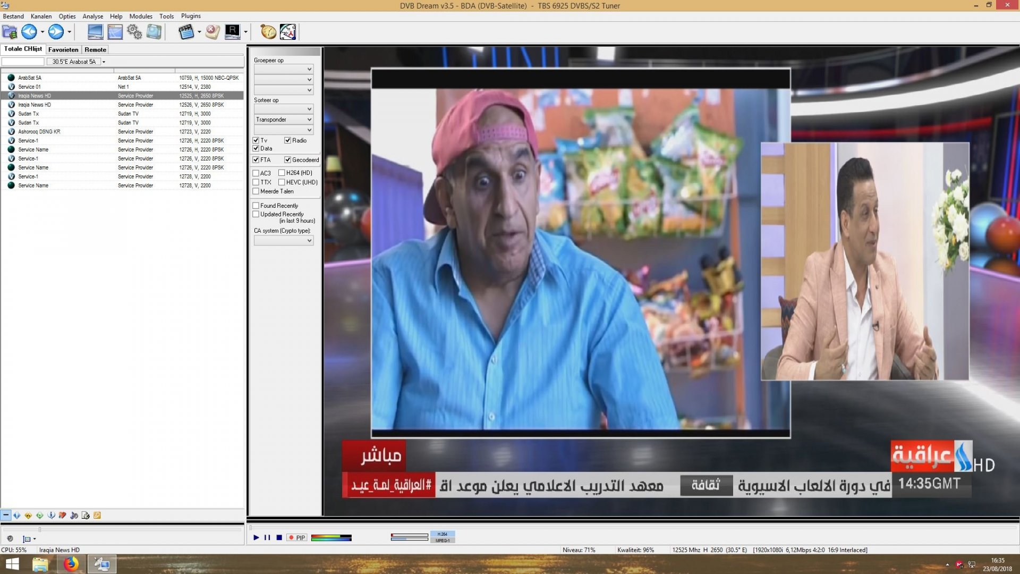Screen dimensions: 1020x574
Task: Open the channel list folder icon
Action: click(9, 32)
